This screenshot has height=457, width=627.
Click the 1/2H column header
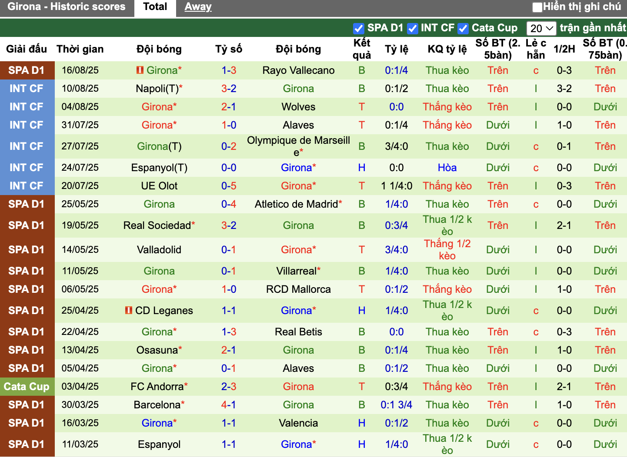coord(564,49)
